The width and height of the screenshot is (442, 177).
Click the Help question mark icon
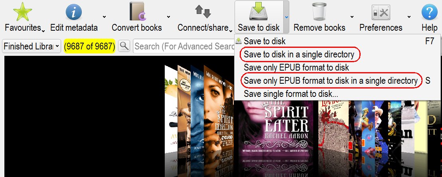(429, 12)
